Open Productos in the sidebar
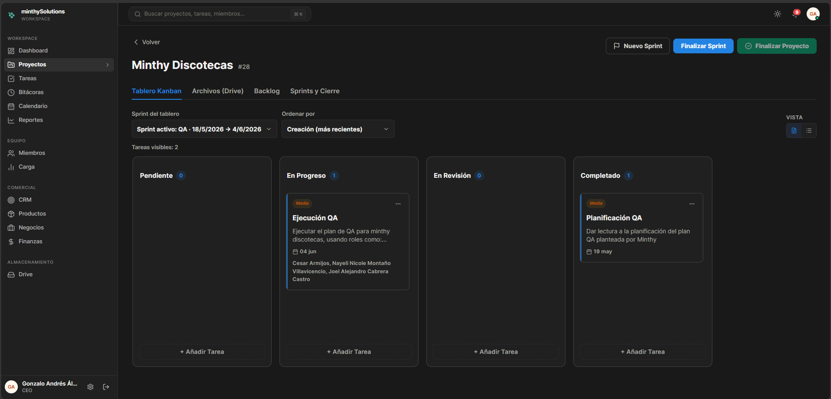Image resolution: width=831 pixels, height=399 pixels. pos(59,214)
